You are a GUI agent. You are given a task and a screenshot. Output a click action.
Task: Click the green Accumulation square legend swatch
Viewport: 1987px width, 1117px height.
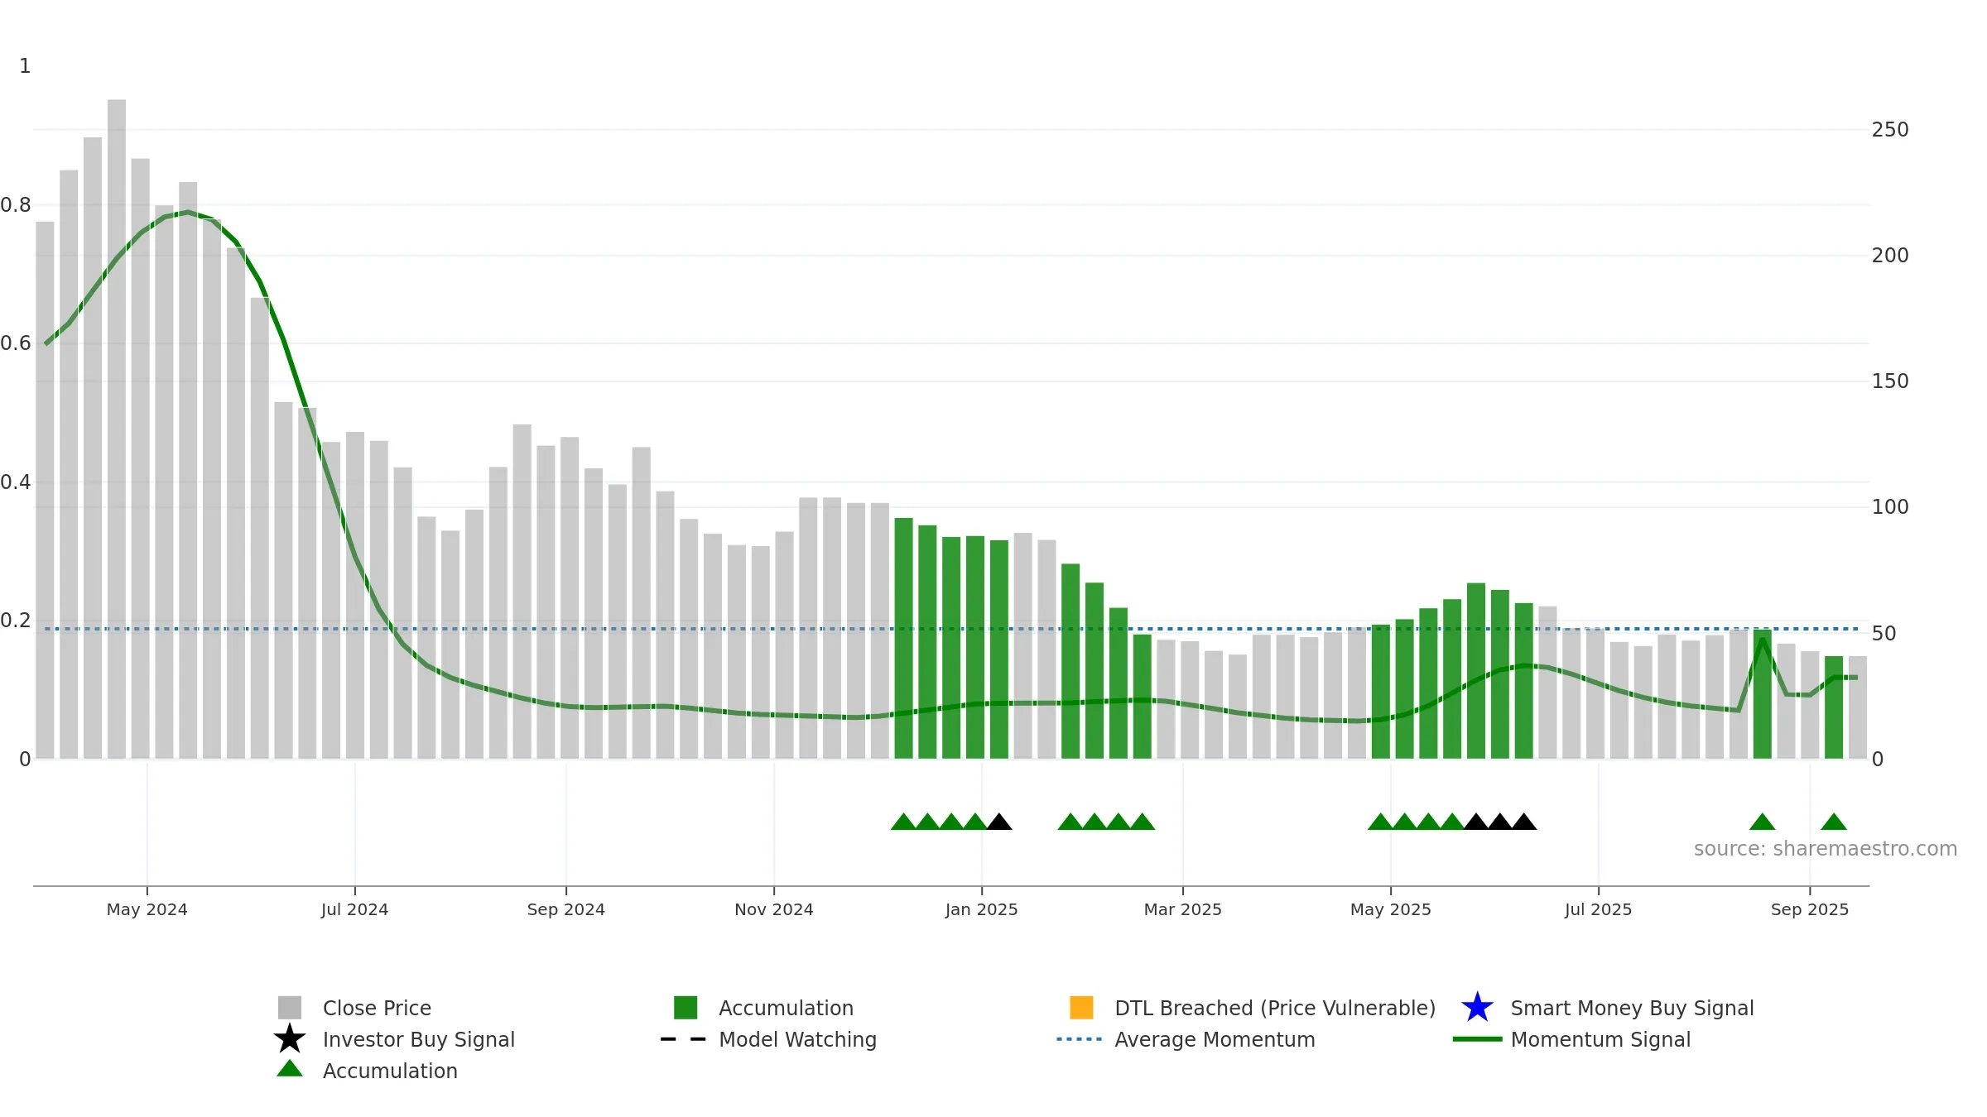point(686,1008)
